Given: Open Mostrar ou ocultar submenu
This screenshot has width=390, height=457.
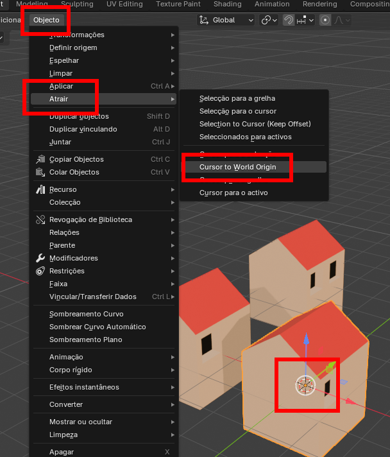Looking at the screenshot, I should coord(103,422).
